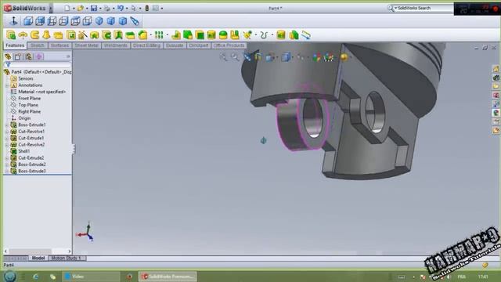
Task: Click the View Selector spyglass icon
Action: click(135, 21)
